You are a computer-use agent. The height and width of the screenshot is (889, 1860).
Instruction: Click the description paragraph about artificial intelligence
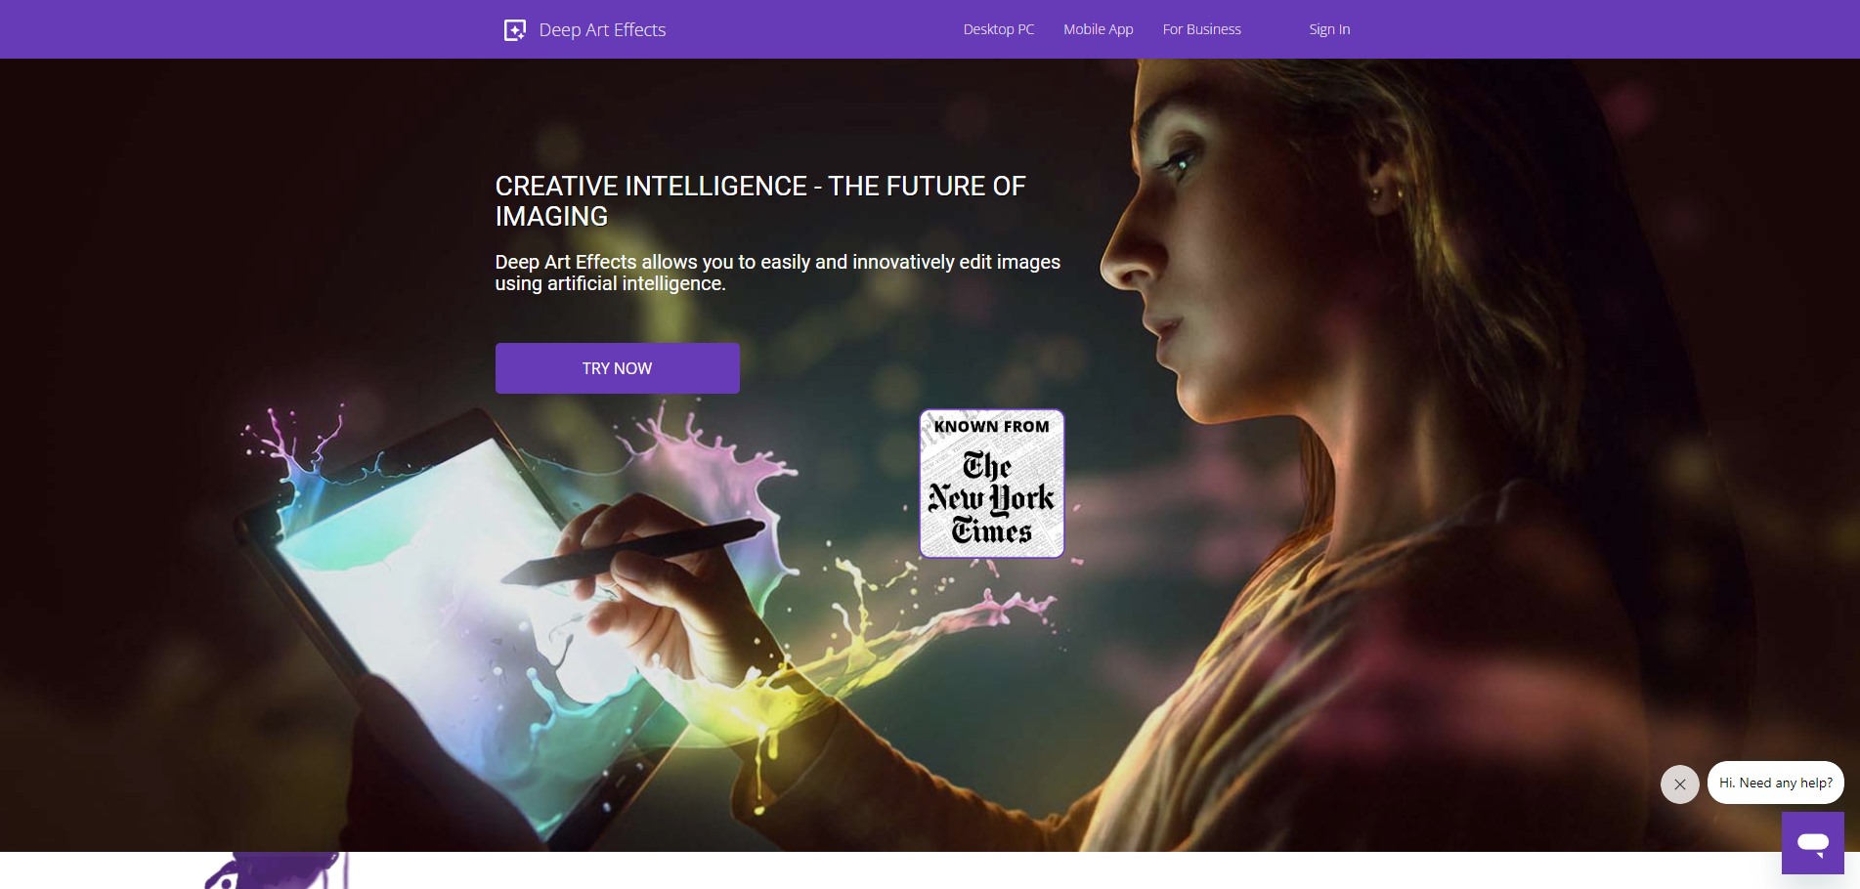pos(777,273)
